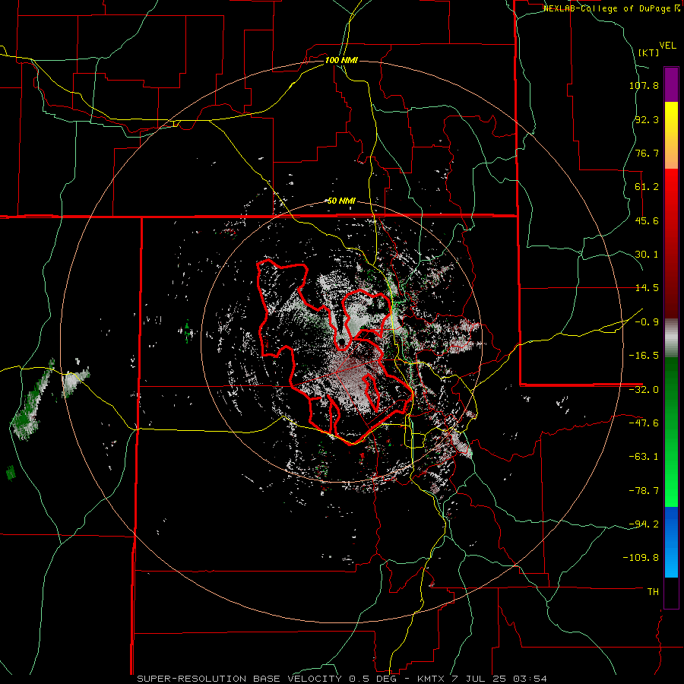684x684 pixels.
Task: Select the -32.0 scale value
Action: [x=644, y=390]
